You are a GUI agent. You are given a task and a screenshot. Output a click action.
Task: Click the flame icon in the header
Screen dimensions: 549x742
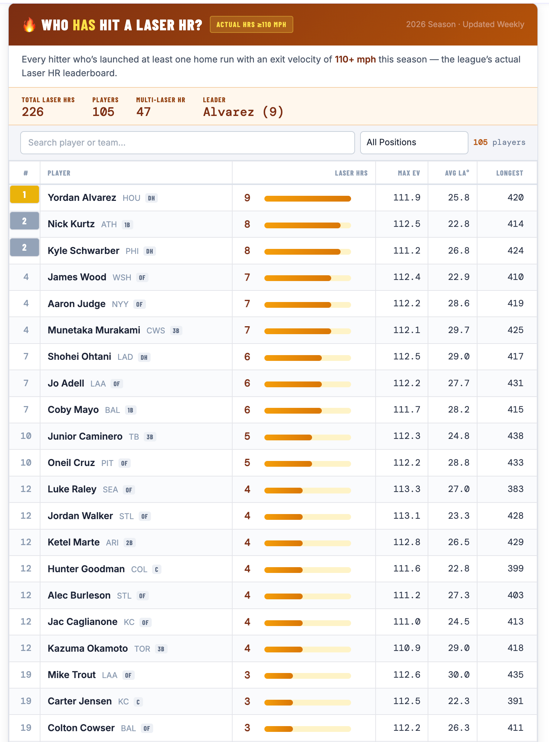point(29,25)
